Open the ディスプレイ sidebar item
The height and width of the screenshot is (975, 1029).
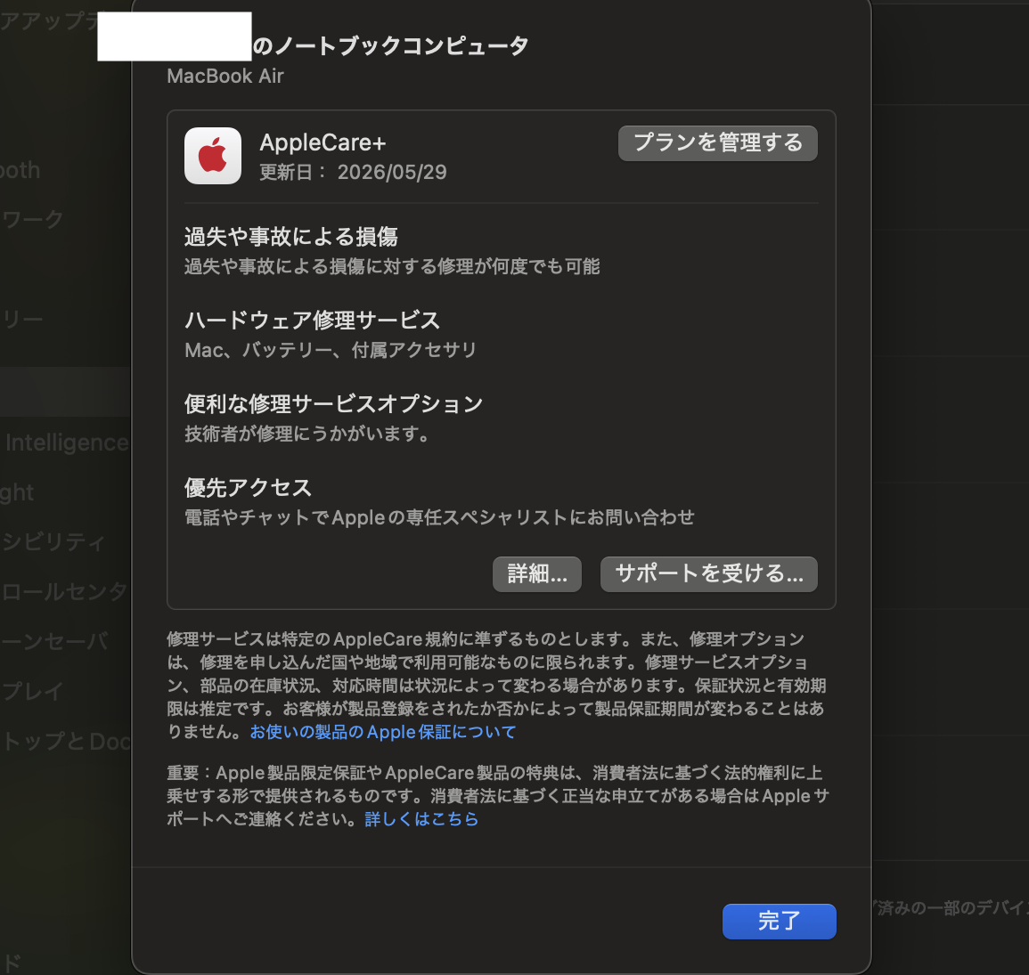[x=34, y=691]
